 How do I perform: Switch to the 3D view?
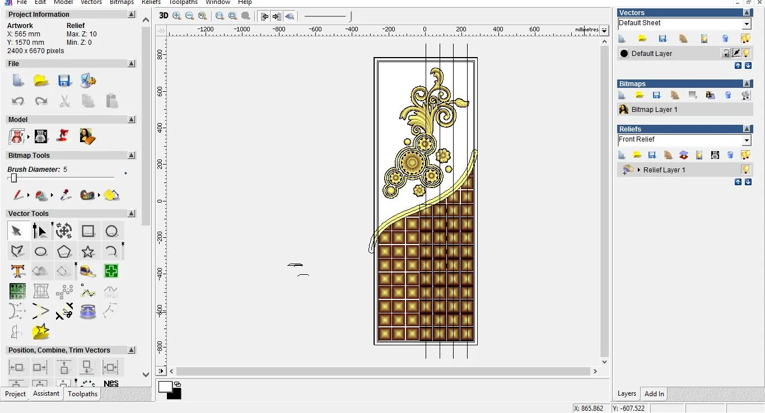click(x=163, y=16)
